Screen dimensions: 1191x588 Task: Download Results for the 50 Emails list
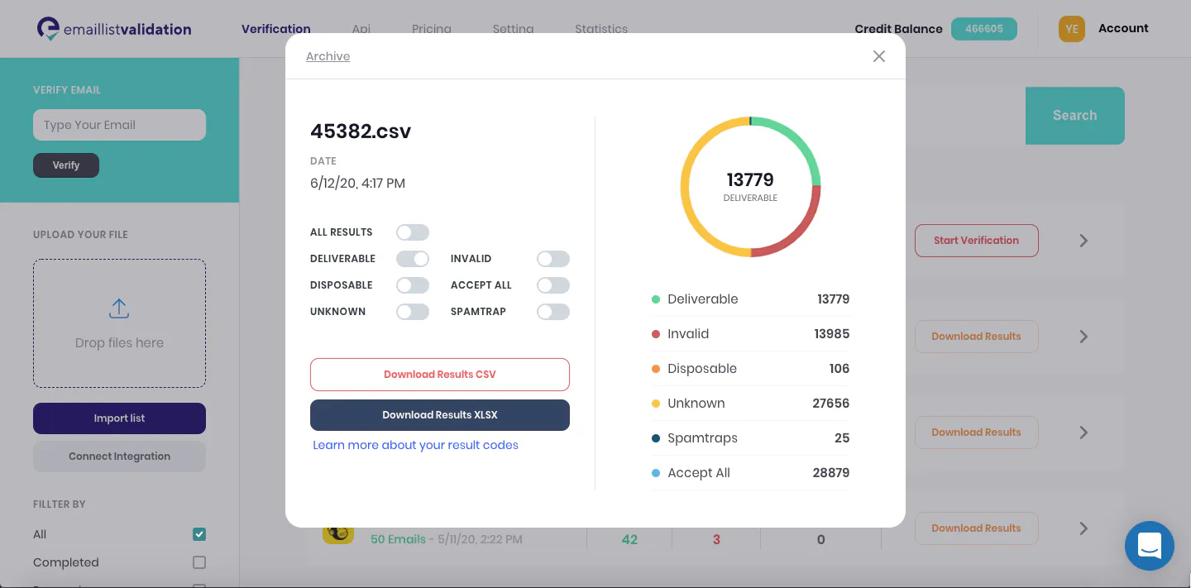[977, 528]
